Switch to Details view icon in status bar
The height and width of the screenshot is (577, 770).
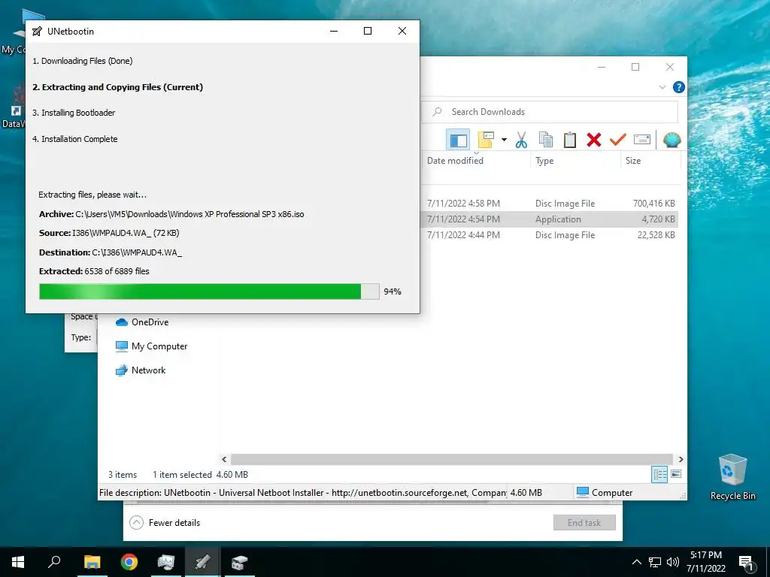click(x=659, y=474)
